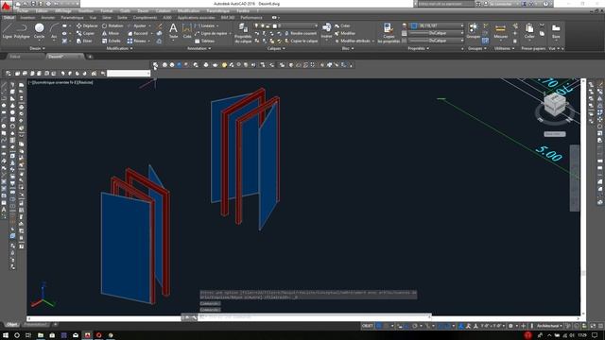
Task: Toggle clean screen in status bar
Action: point(593,326)
